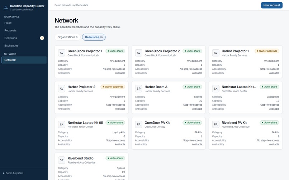Select Network in the sidebar
Screen dimensions: 289x180
pyautogui.click(x=24, y=60)
